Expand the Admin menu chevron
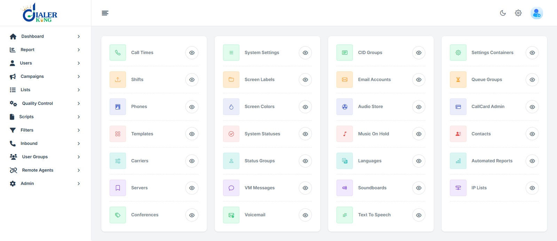The image size is (557, 241). click(x=79, y=184)
